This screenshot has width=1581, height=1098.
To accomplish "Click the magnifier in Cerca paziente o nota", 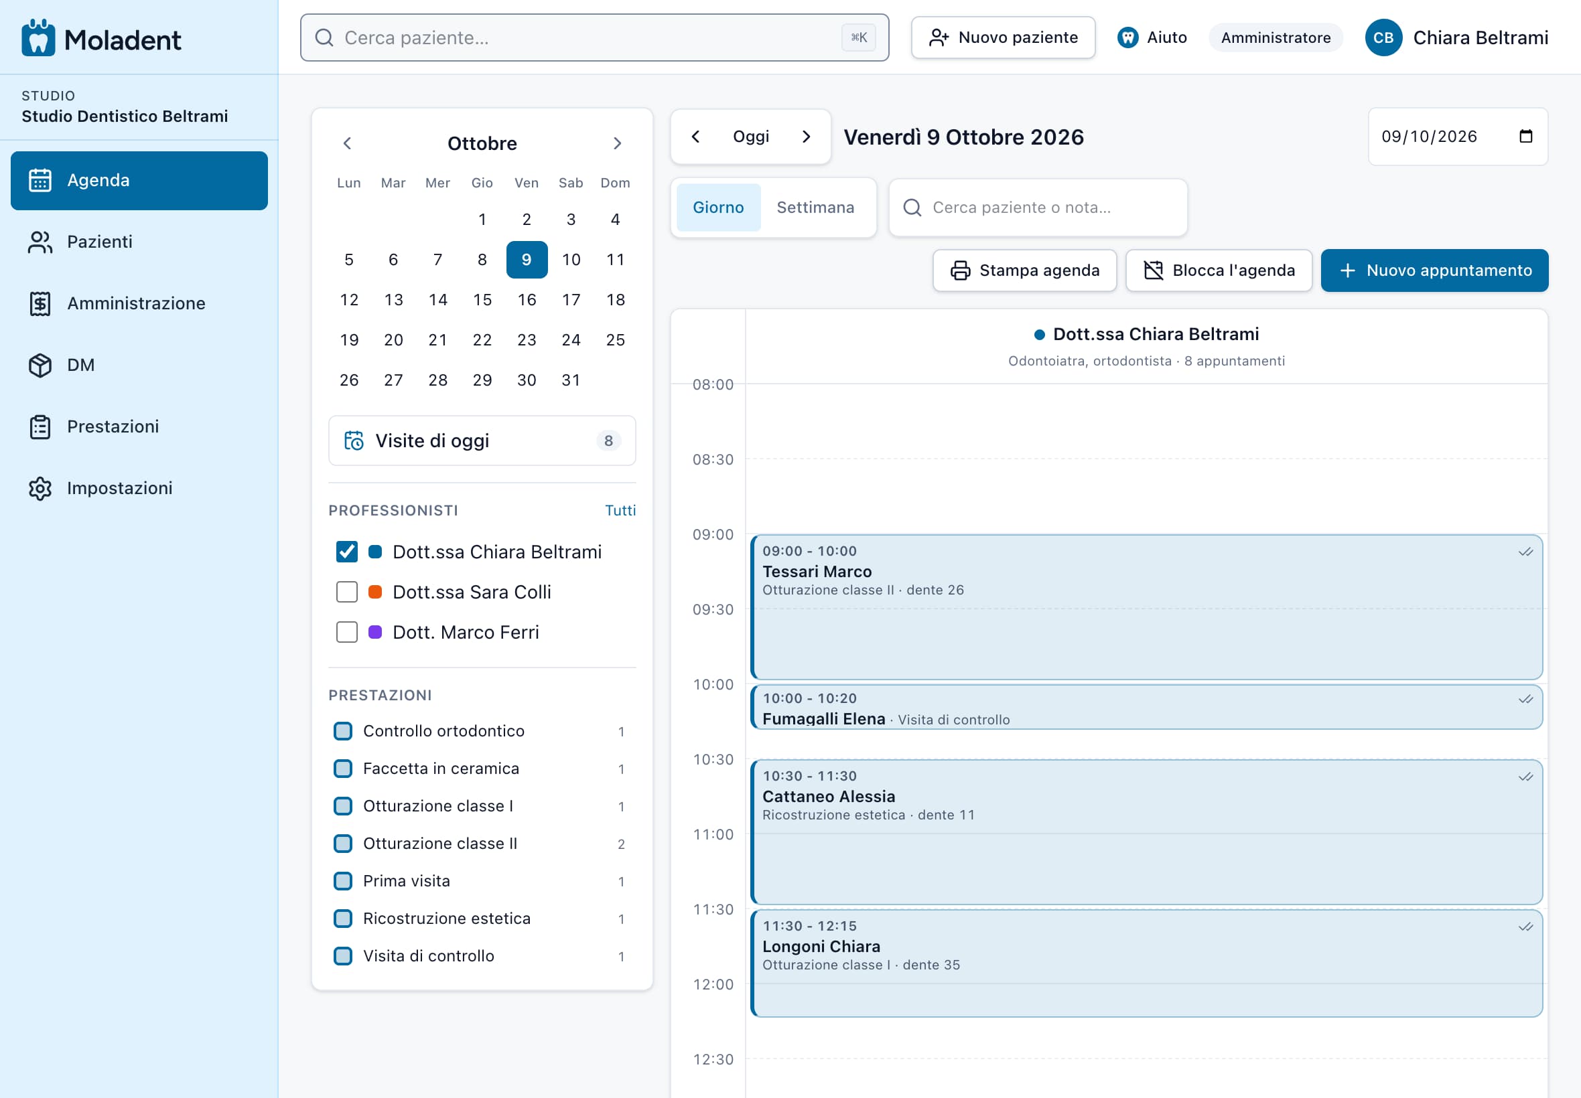I will 912,207.
